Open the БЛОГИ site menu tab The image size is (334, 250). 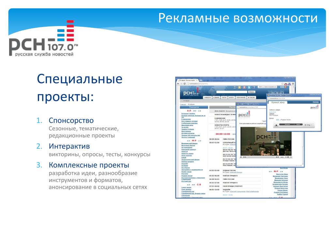231,98
